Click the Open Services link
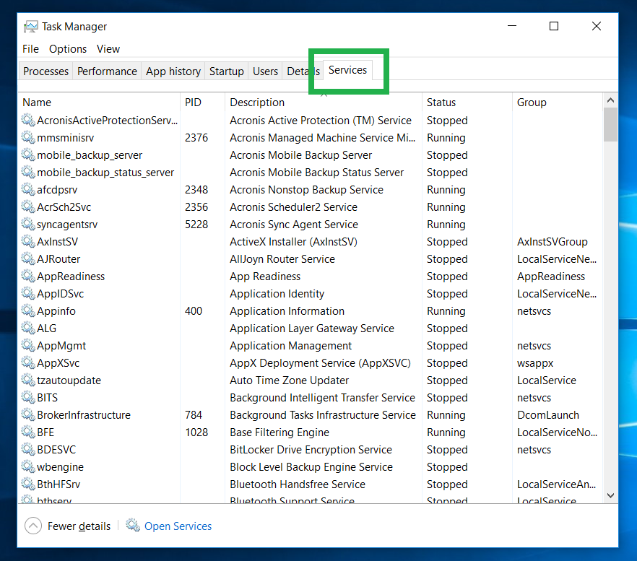The height and width of the screenshot is (561, 637). pyautogui.click(x=178, y=526)
